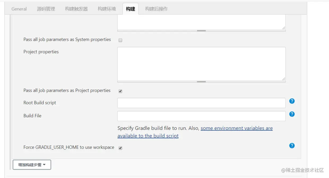Click the Pass all job parameters as Project properties label

tap(67, 90)
